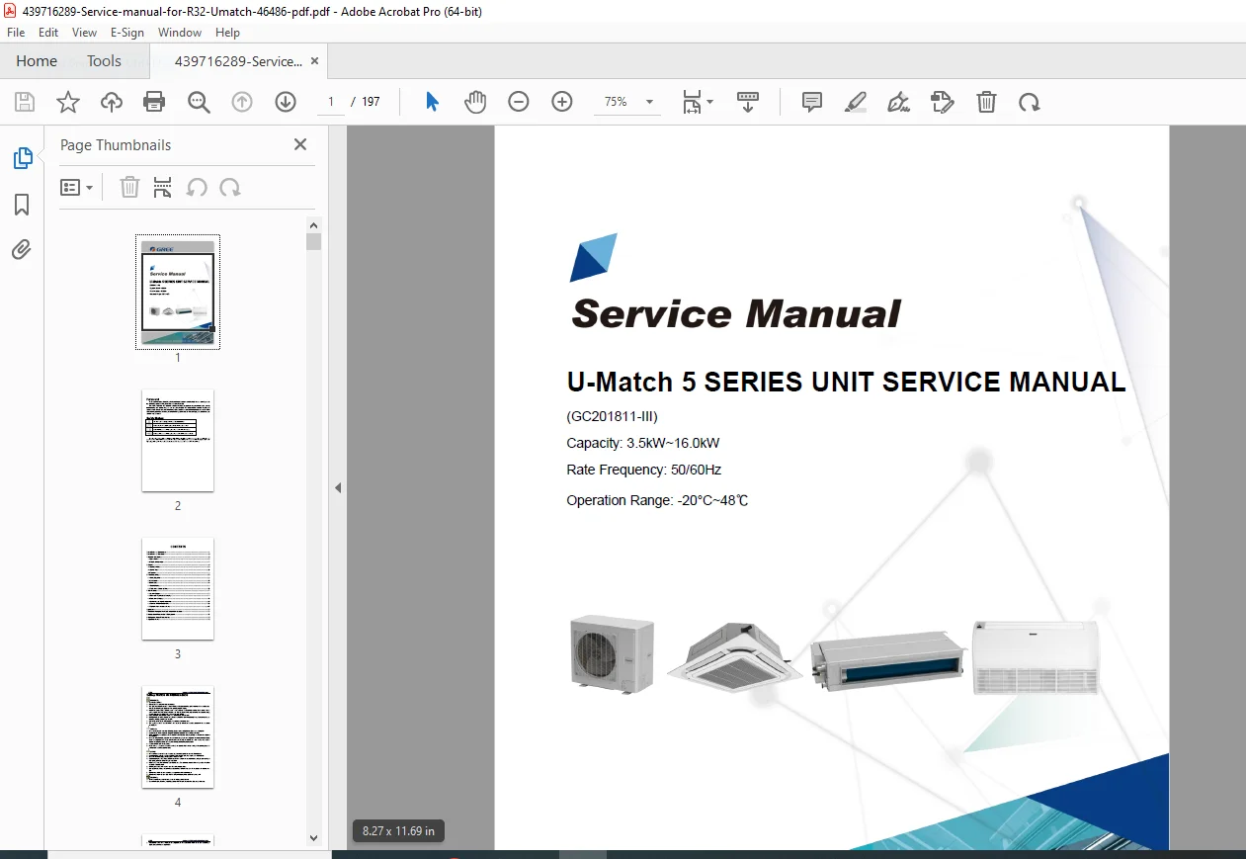Viewport: 1246px width, 859px height.
Task: Switch to the Home tab
Action: tap(37, 60)
